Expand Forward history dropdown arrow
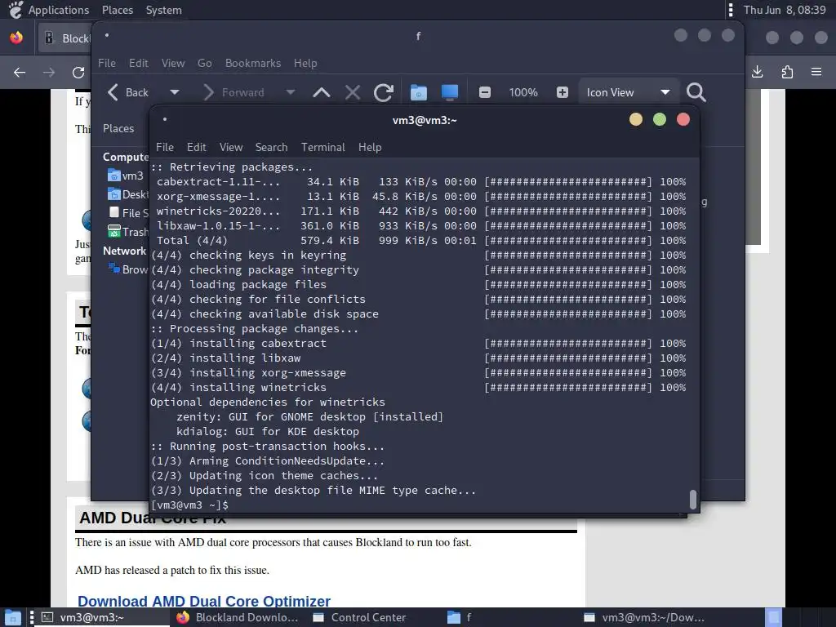Screen dimensions: 836x627 [x=291, y=92]
